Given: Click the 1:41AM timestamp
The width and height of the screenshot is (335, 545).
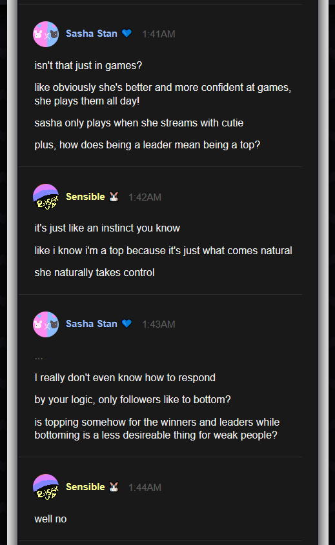Looking at the screenshot, I should pos(159,34).
